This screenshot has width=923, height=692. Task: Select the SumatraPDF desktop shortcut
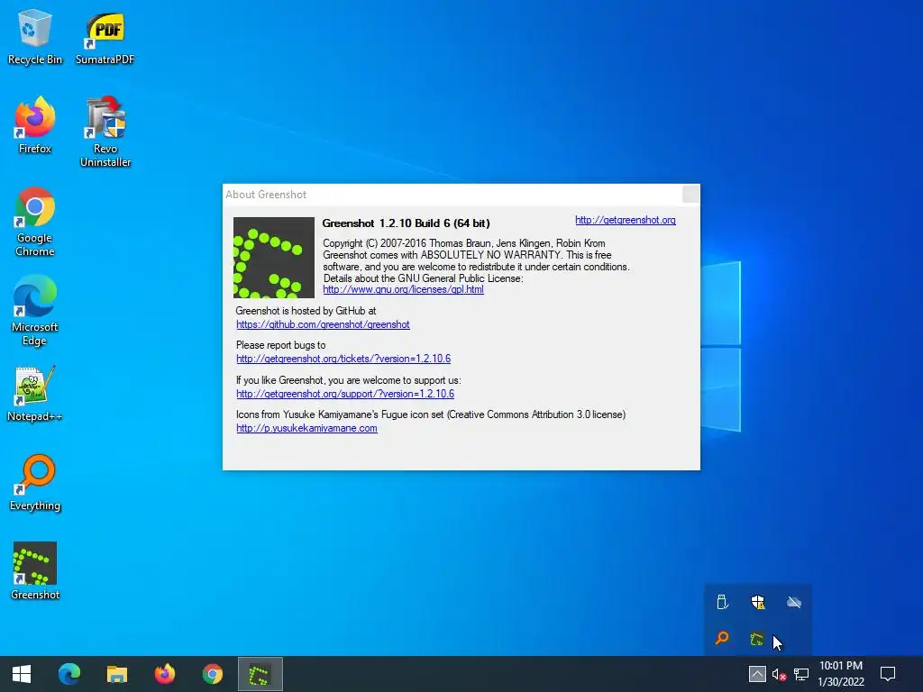pyautogui.click(x=105, y=37)
